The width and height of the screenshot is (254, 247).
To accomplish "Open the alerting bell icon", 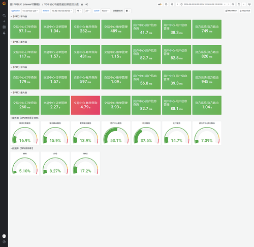I will click(4, 33).
